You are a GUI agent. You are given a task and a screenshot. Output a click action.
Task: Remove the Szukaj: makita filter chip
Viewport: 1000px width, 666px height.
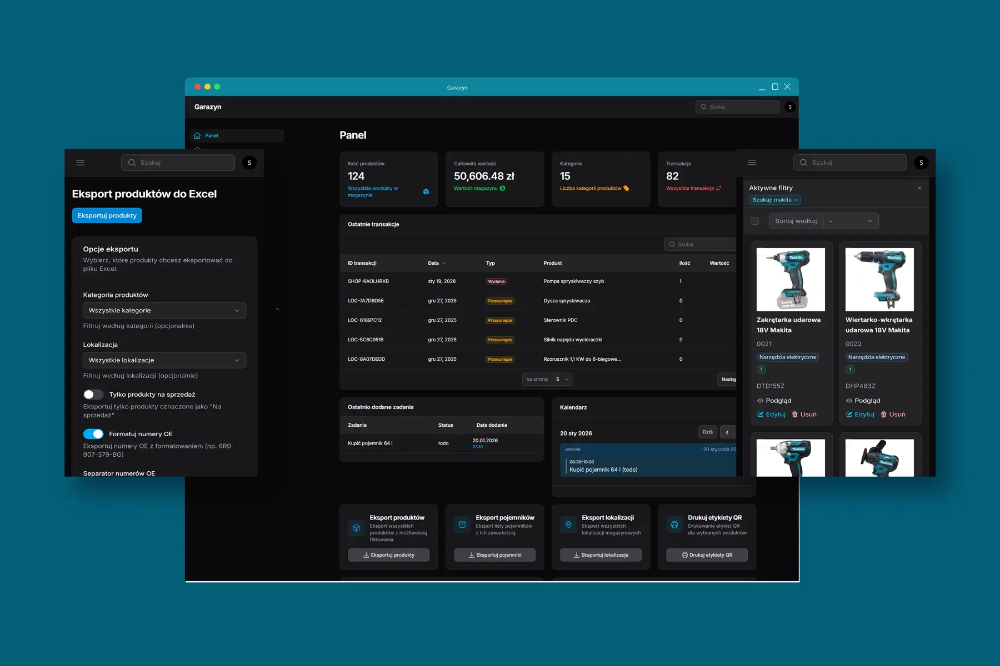(x=796, y=200)
